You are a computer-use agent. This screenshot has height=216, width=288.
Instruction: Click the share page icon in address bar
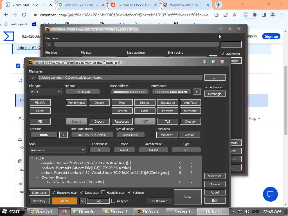pos(226,15)
